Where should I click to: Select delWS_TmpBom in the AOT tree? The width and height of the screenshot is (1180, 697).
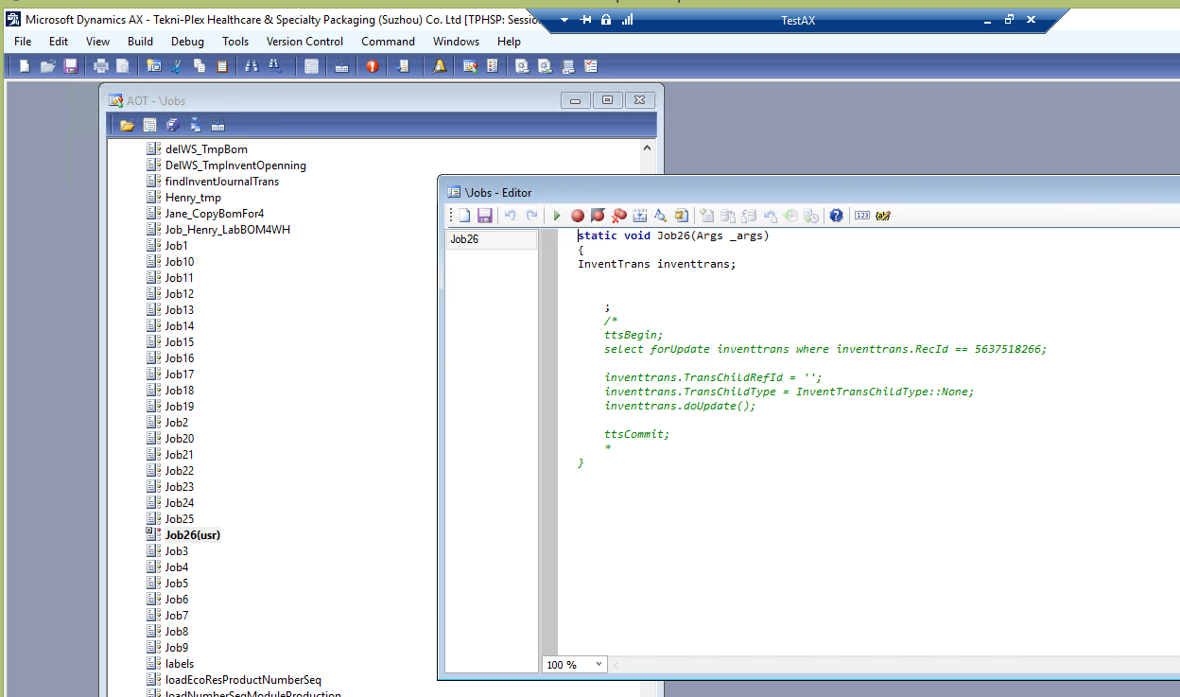(x=206, y=149)
